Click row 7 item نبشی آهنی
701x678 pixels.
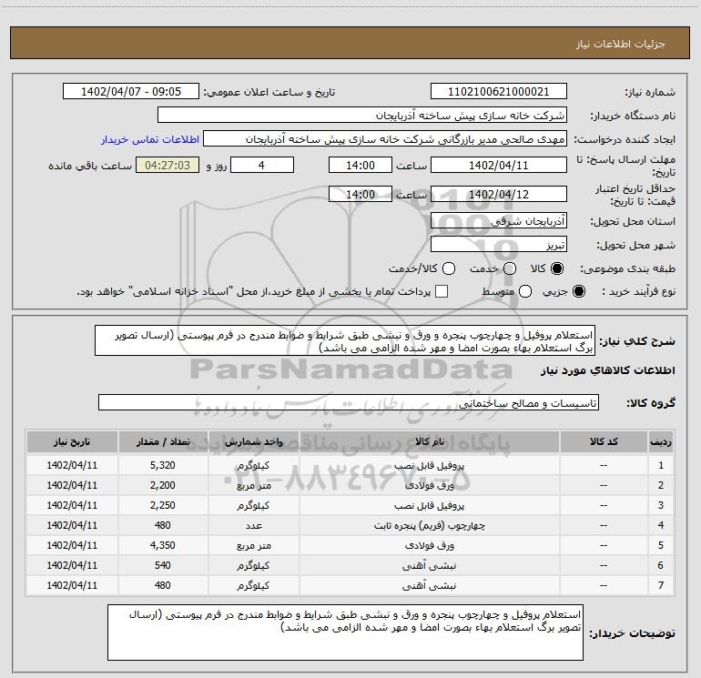click(x=429, y=585)
